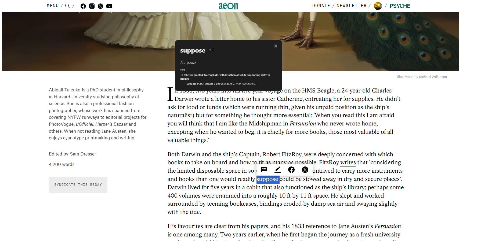This screenshot has width=481, height=241.
Task: Open Aeon's YouTube icon in header
Action: click(109, 6)
